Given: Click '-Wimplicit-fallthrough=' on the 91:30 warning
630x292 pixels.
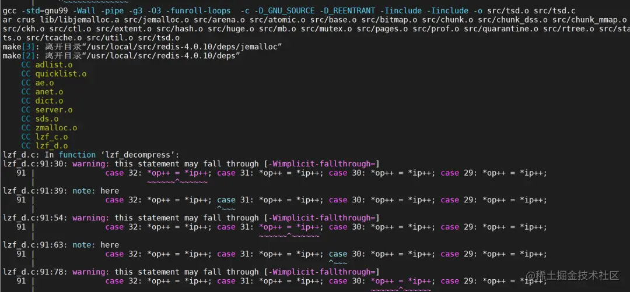Looking at the screenshot, I should coord(322,164).
